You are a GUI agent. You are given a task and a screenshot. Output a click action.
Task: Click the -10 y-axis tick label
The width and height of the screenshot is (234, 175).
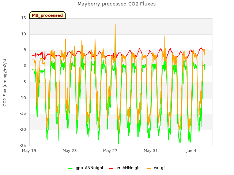[23, 98]
